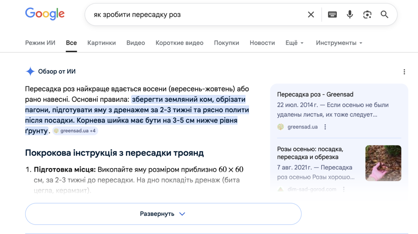
Task: Start voice search with microphone icon
Action: point(350,14)
